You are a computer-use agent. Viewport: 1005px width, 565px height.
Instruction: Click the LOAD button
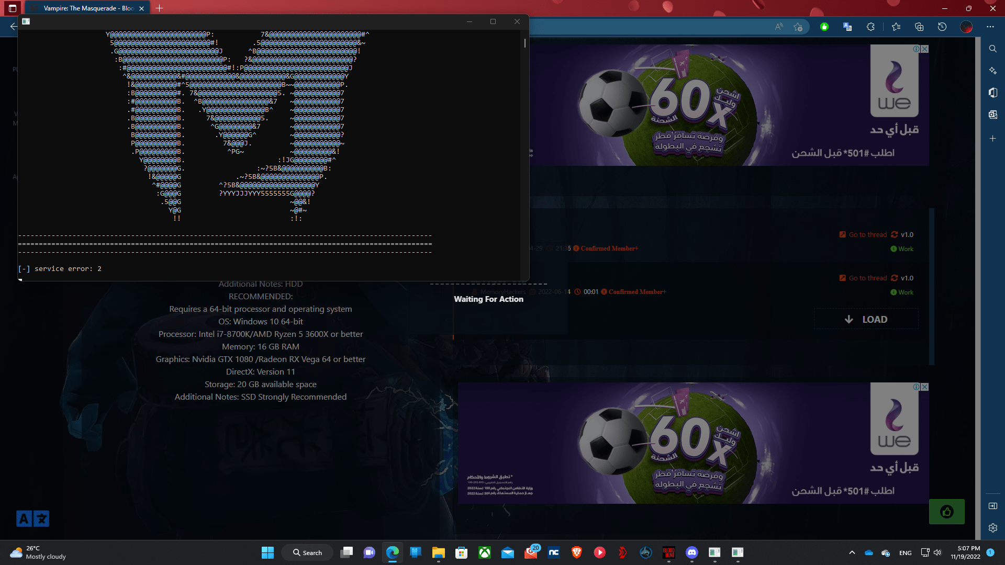click(x=866, y=319)
